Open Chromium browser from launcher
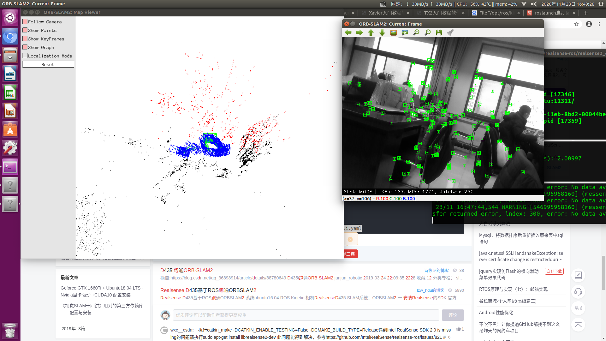Image resolution: width=606 pixels, height=341 pixels. tap(10, 37)
